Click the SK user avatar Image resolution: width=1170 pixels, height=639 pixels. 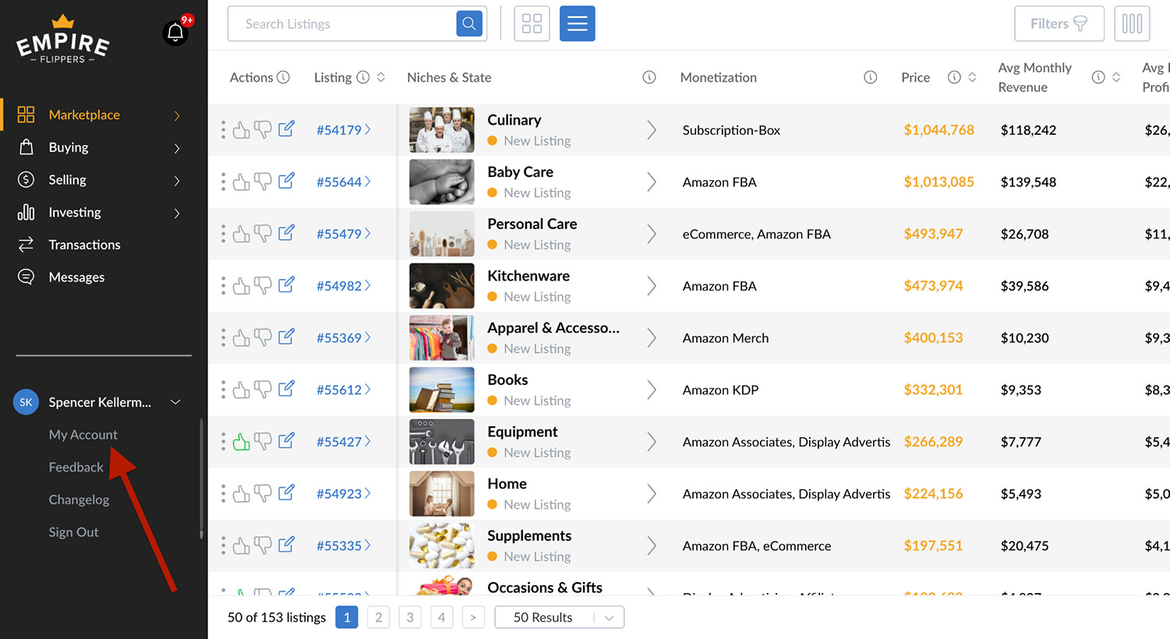click(26, 402)
